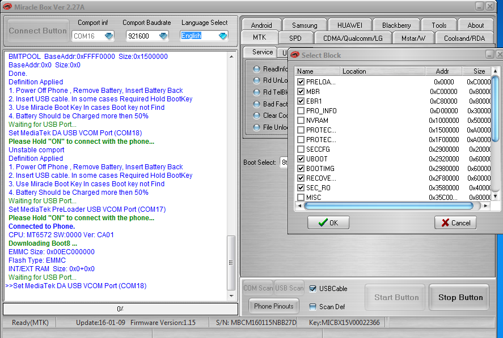Switch to the Android tab

click(261, 25)
